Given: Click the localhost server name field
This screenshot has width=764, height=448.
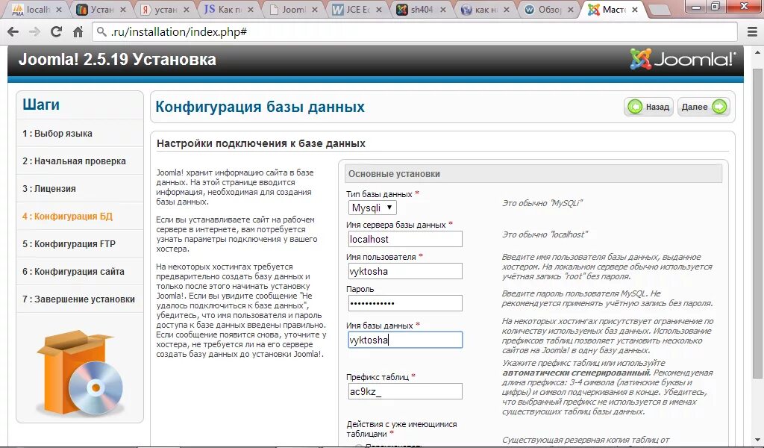Looking at the screenshot, I should point(405,239).
